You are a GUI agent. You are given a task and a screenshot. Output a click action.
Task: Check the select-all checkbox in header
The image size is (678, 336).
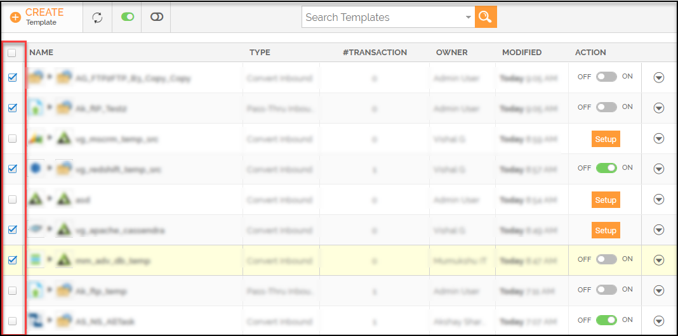12,53
